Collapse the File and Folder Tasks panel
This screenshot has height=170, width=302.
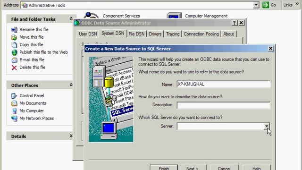coord(71,19)
